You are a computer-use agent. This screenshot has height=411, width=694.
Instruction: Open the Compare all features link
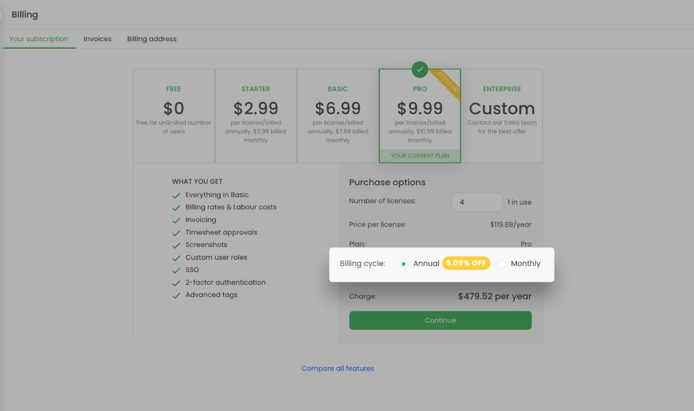(x=338, y=369)
